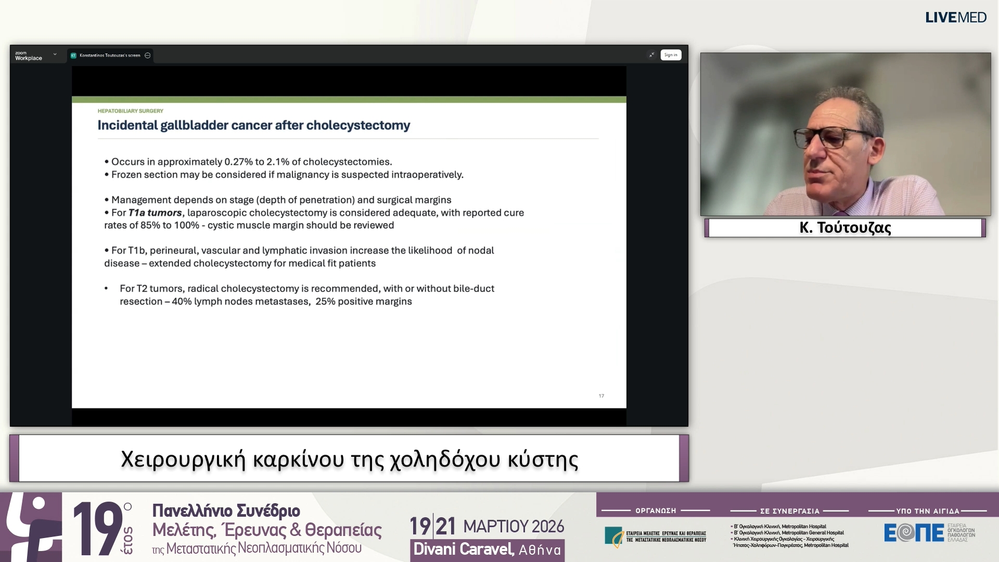
Task: Click the slide title about incidental gallbladder cancer
Action: pyautogui.click(x=254, y=125)
